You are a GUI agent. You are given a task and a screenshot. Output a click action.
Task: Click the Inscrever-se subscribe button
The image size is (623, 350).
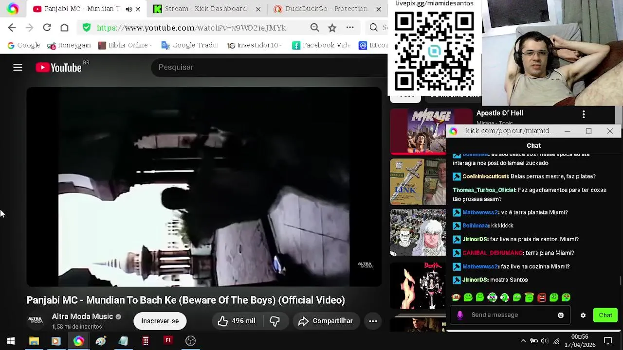click(x=160, y=321)
